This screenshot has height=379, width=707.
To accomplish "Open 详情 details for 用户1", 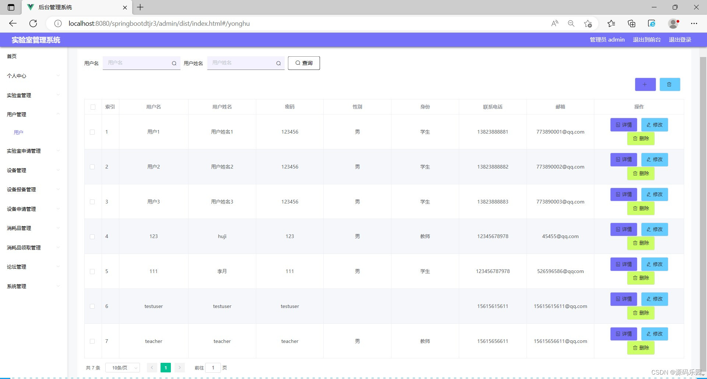I will [x=623, y=124].
